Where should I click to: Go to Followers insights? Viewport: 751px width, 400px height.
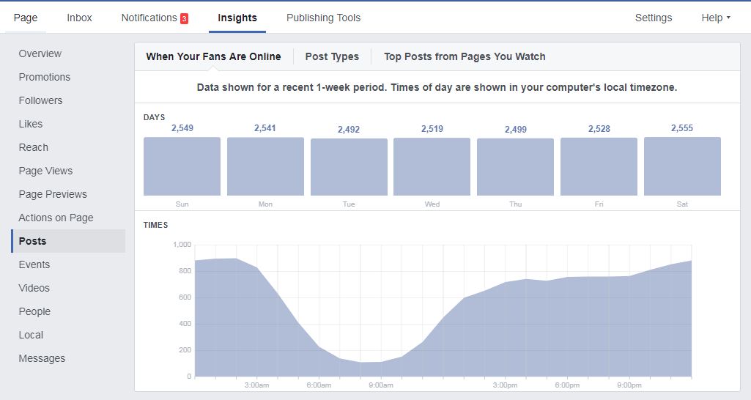coord(41,100)
